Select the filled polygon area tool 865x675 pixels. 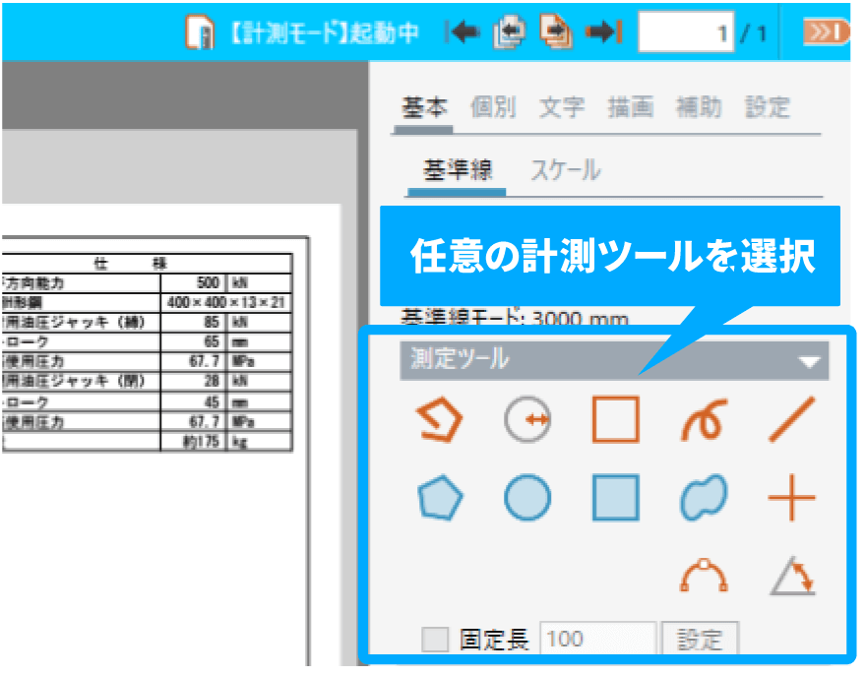(439, 499)
